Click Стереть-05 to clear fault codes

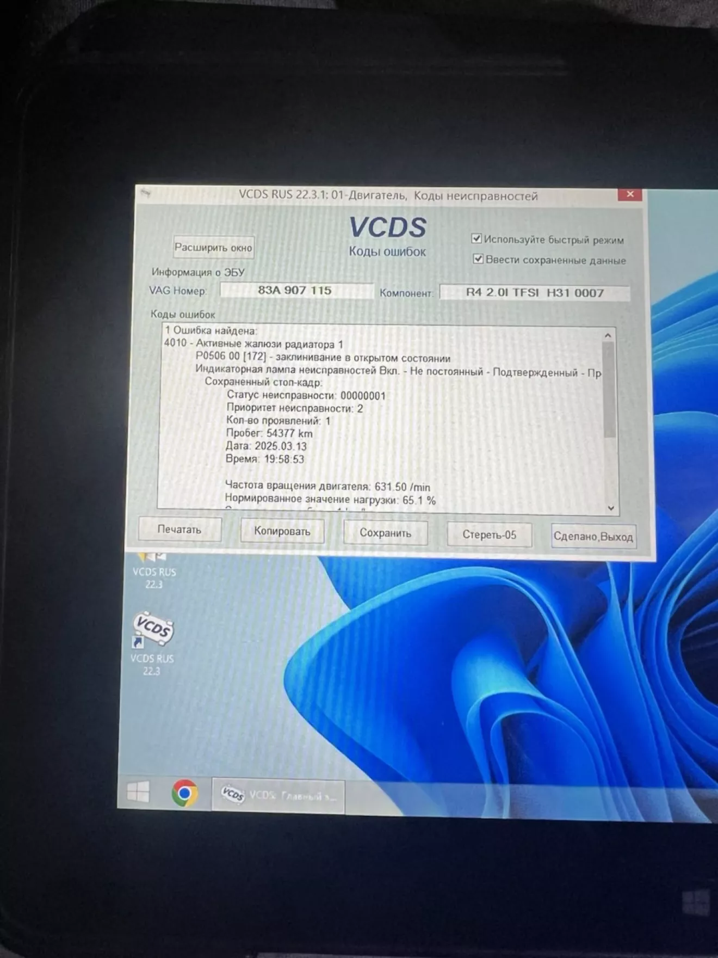coord(489,535)
